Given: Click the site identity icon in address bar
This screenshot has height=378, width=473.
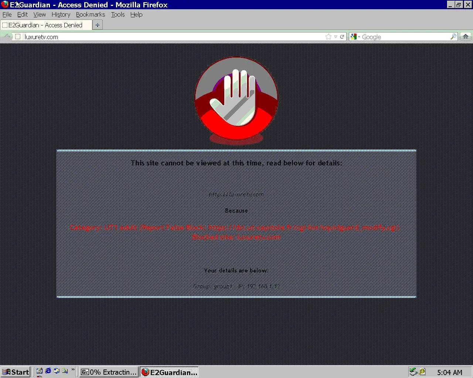Looking at the screenshot, I should 17,37.
